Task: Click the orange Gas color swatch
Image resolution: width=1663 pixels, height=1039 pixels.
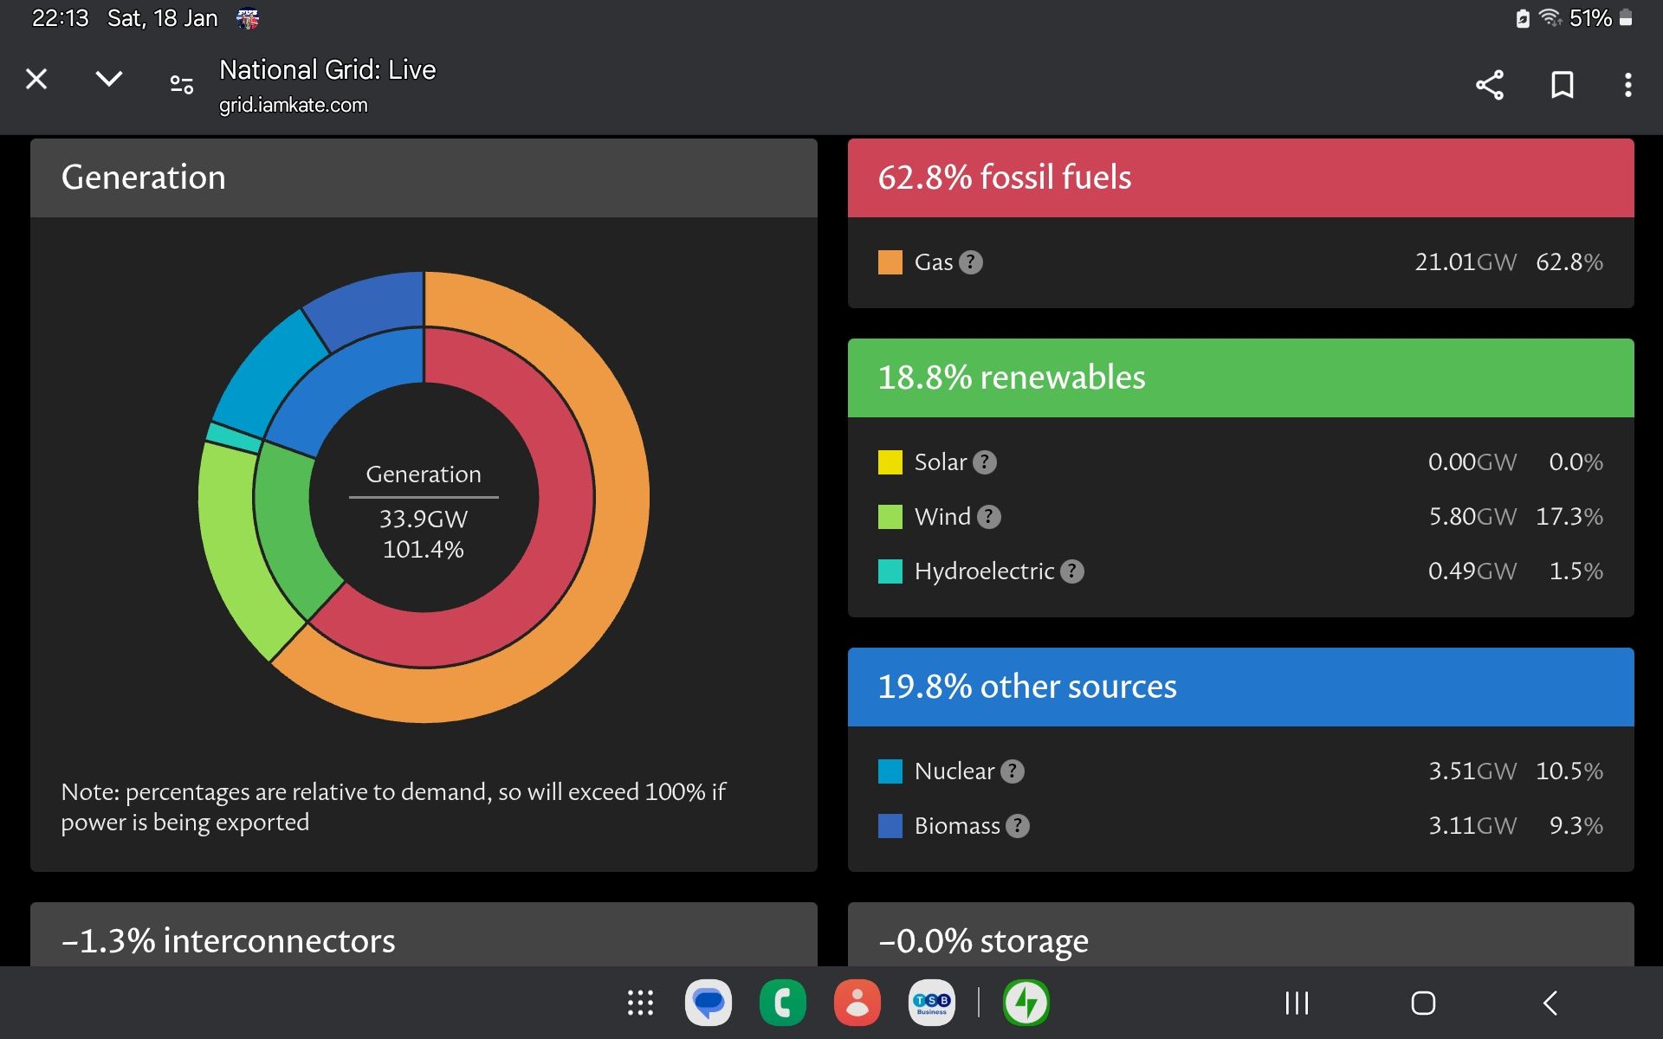Action: tap(890, 262)
